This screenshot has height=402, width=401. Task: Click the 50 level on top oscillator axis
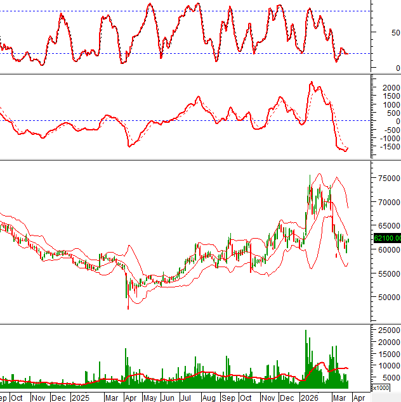pos(395,32)
